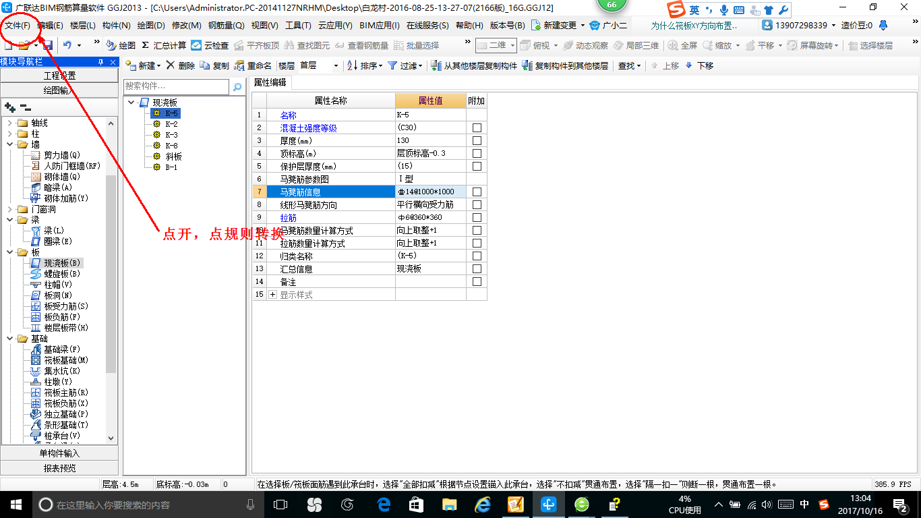
Task: Click expand-all plus icon in navigation panel
Action: 9,107
